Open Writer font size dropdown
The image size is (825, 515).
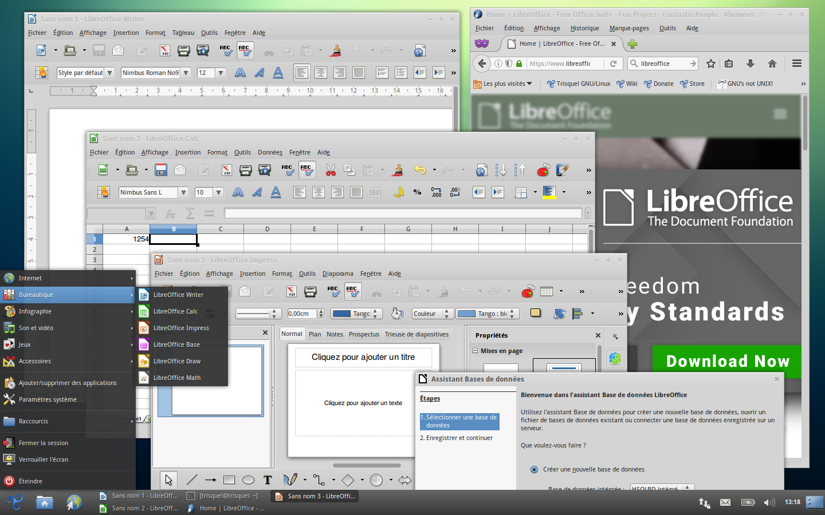click(221, 73)
